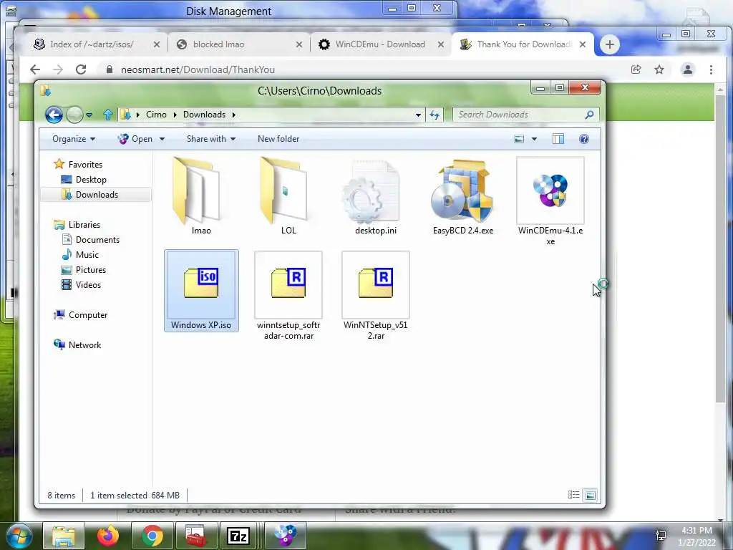Image resolution: width=733 pixels, height=550 pixels.
Task: Select Downloads in Favorites
Action: pos(97,195)
